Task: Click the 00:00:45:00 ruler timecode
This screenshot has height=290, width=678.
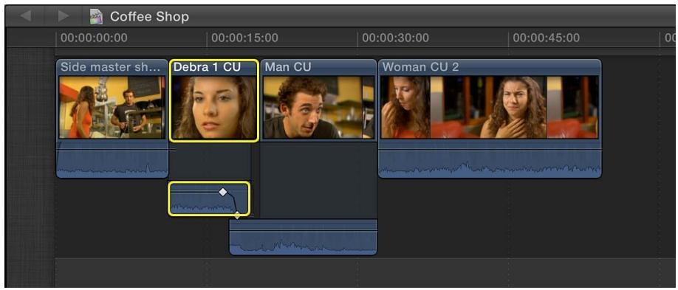Action: click(546, 38)
